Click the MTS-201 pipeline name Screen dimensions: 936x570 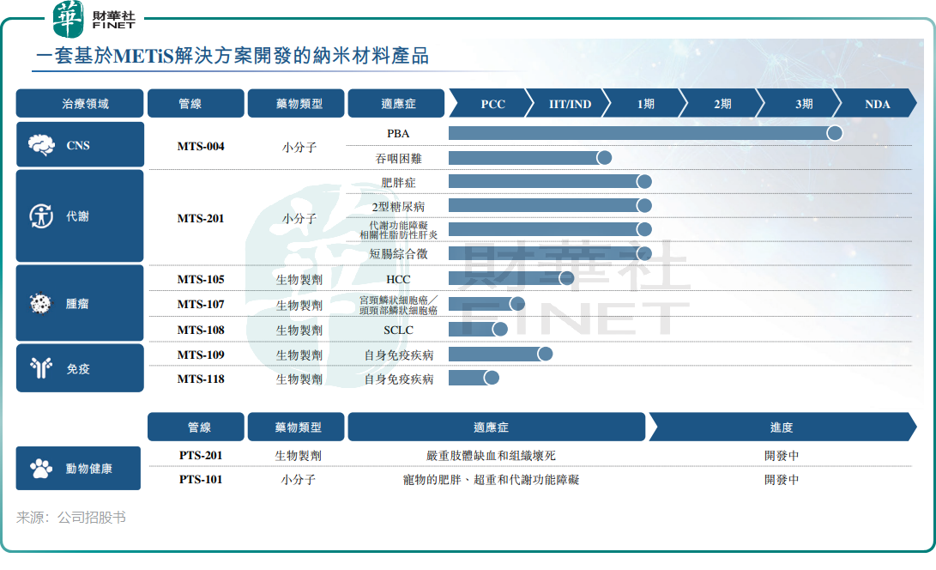click(201, 218)
